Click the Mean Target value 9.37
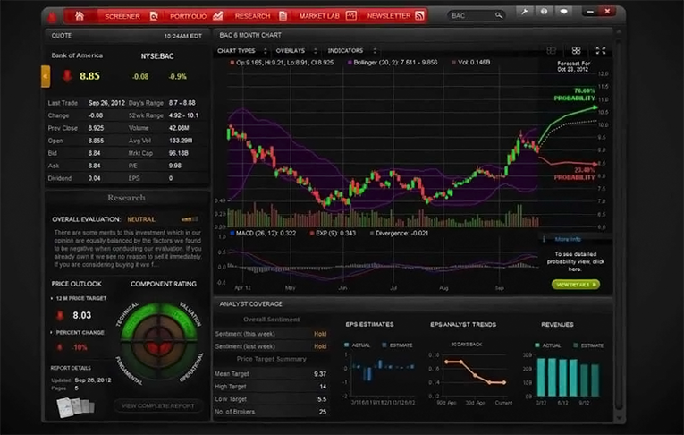Screen dimensions: 684x435 [x=320, y=374]
